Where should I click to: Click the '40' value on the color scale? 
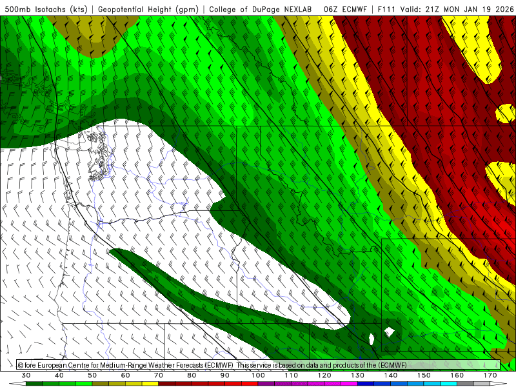pyautogui.click(x=59, y=375)
